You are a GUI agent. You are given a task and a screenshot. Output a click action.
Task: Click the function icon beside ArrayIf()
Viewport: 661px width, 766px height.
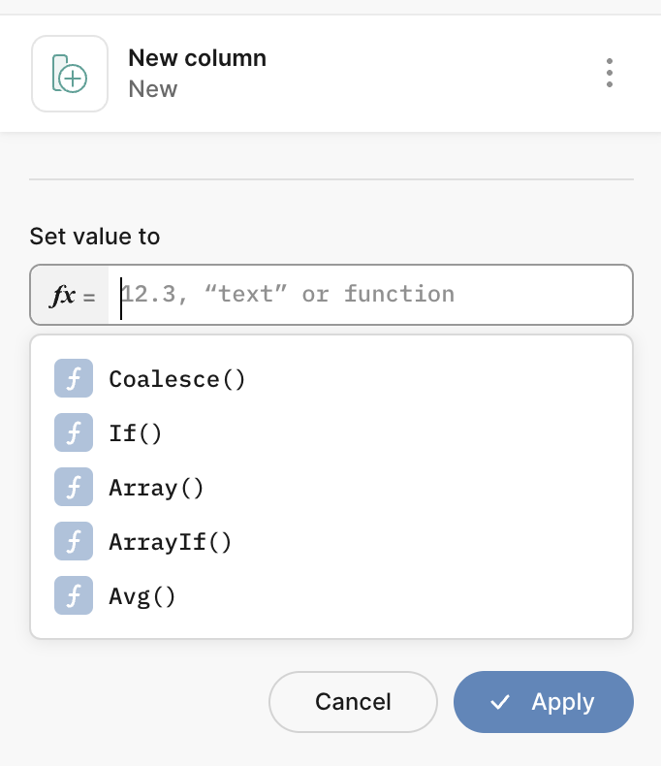74,541
